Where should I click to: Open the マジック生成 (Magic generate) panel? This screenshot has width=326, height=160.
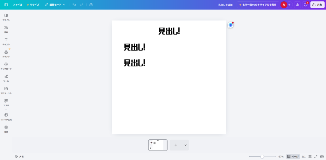6,117
